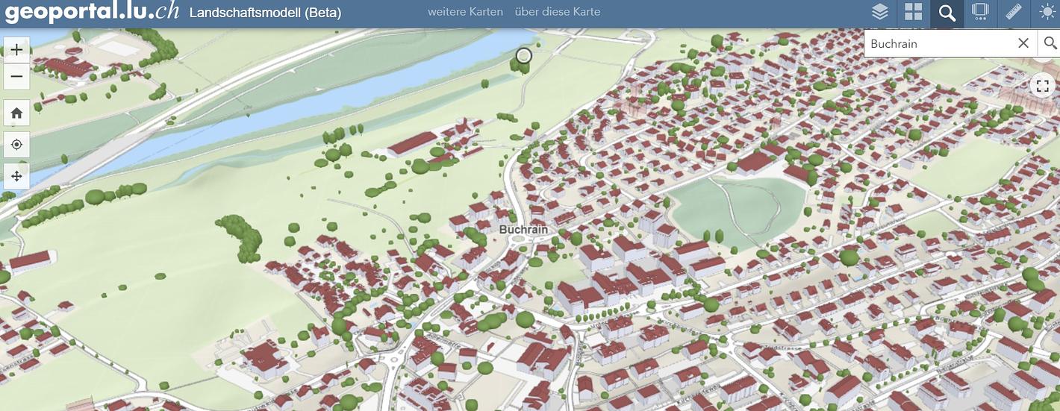Click the geoportal.lu.ch logo

(x=92, y=13)
